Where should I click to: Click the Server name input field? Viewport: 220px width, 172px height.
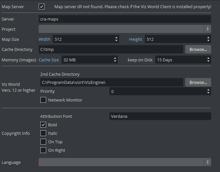(x=124, y=19)
